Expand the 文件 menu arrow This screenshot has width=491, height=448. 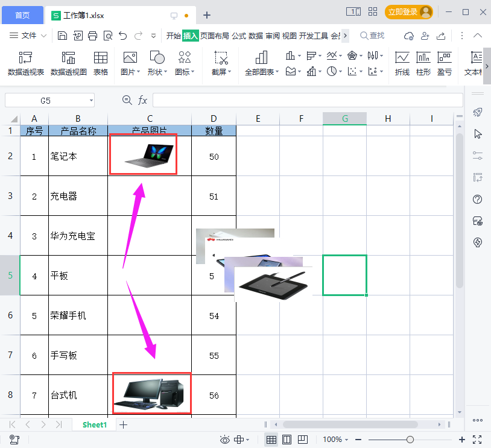click(x=44, y=36)
